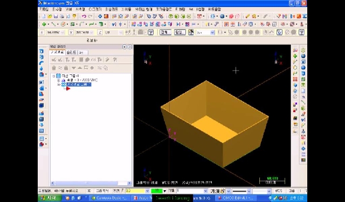This screenshot has width=345, height=202.
Task: Click the Camtasia Studio taskbar button
Action: click(x=109, y=198)
